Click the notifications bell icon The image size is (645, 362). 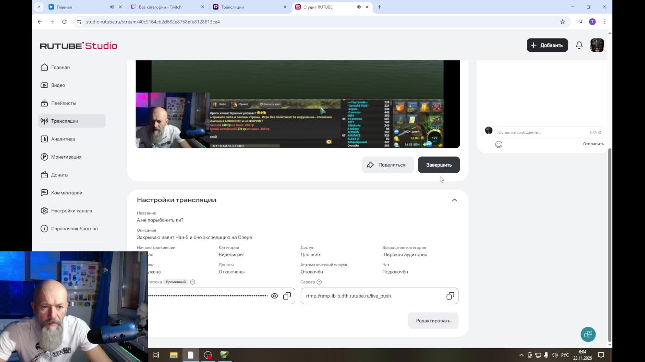coord(579,45)
